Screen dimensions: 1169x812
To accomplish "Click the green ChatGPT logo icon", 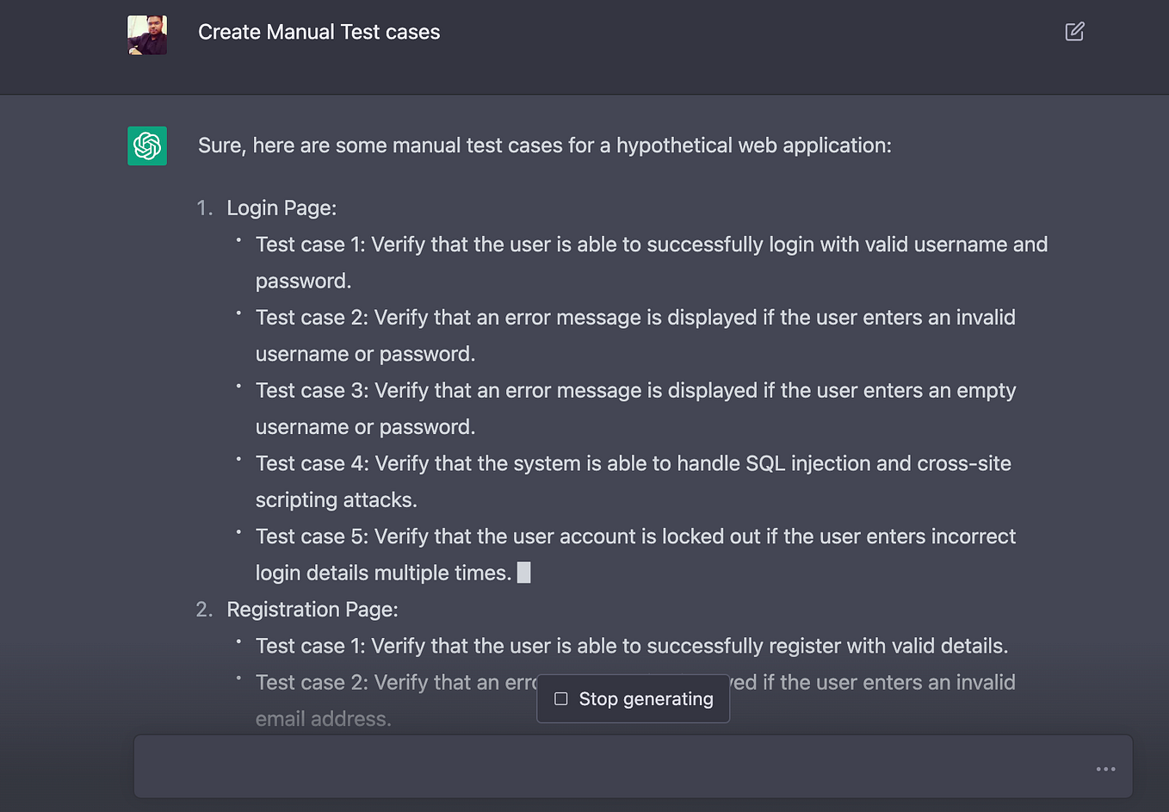I will (x=147, y=146).
